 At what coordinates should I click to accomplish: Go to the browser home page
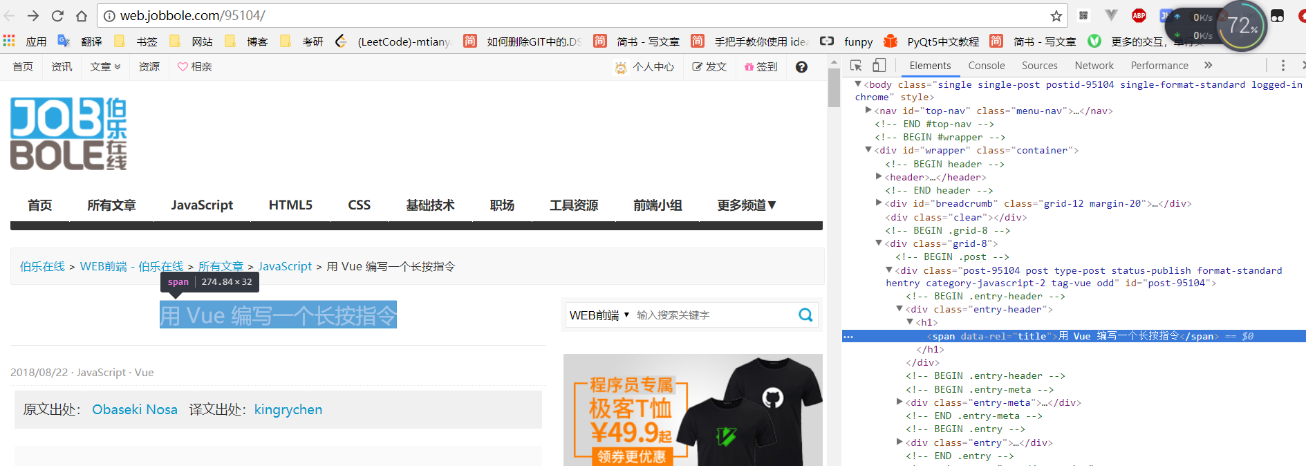click(x=82, y=15)
